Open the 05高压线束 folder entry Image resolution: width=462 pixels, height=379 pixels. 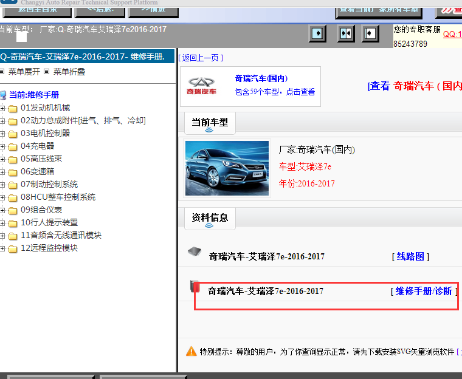(x=41, y=159)
